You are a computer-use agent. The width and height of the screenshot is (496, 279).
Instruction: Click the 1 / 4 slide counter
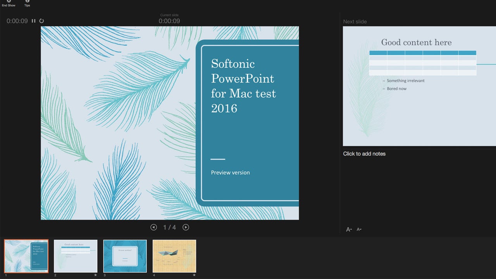pos(170,227)
